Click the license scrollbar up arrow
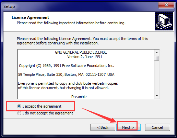 click(157, 53)
